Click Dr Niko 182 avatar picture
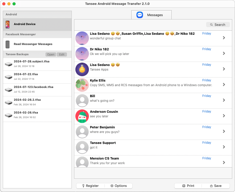 point(82,54)
